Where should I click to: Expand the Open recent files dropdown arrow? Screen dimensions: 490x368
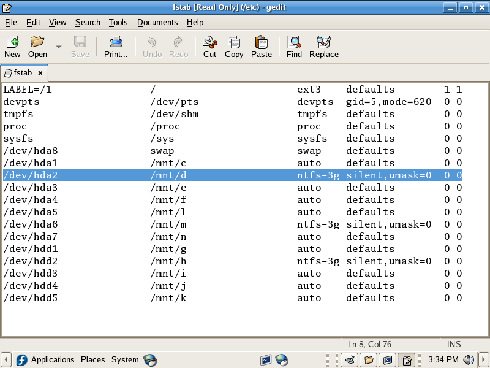59,47
